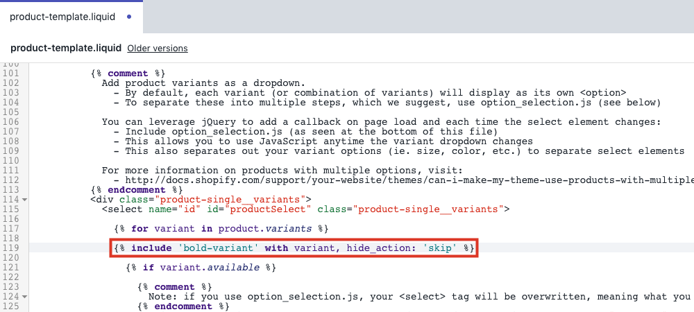Click the 'for variant in product.variants' line
This screenshot has width=694, height=312.
(221, 229)
